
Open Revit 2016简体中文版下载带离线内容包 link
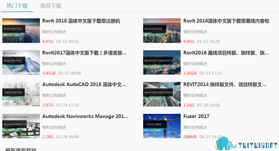(226, 21)
